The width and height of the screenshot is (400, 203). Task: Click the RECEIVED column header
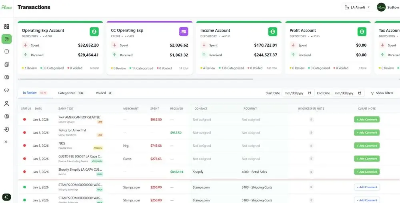click(x=176, y=108)
